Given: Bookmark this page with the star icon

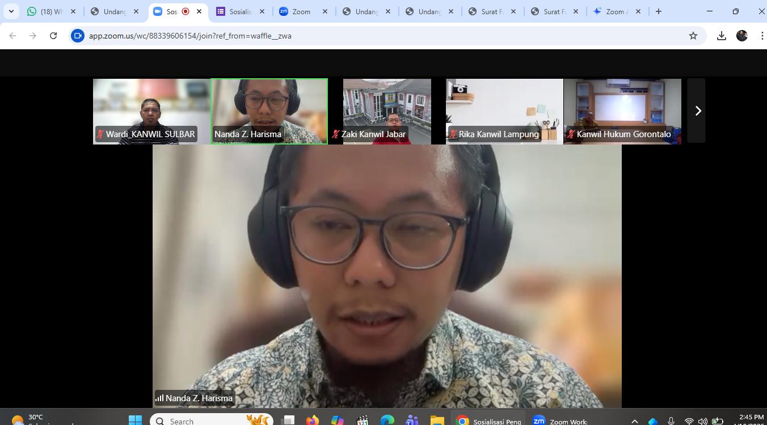Looking at the screenshot, I should point(693,36).
